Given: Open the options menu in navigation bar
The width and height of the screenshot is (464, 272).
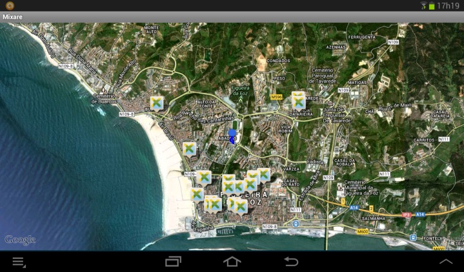Looking at the screenshot, I should 19,262.
